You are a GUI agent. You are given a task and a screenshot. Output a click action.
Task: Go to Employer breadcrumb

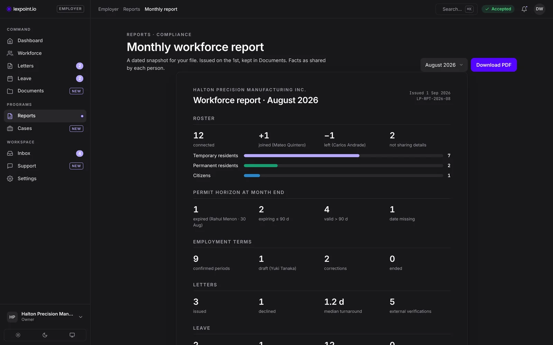coord(108,9)
